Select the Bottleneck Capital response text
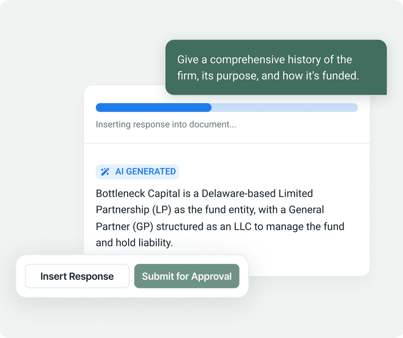This screenshot has height=338, width=403. pos(220,218)
